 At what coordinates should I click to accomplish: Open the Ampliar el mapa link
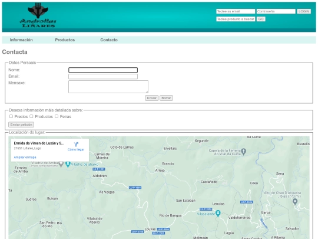point(25,158)
